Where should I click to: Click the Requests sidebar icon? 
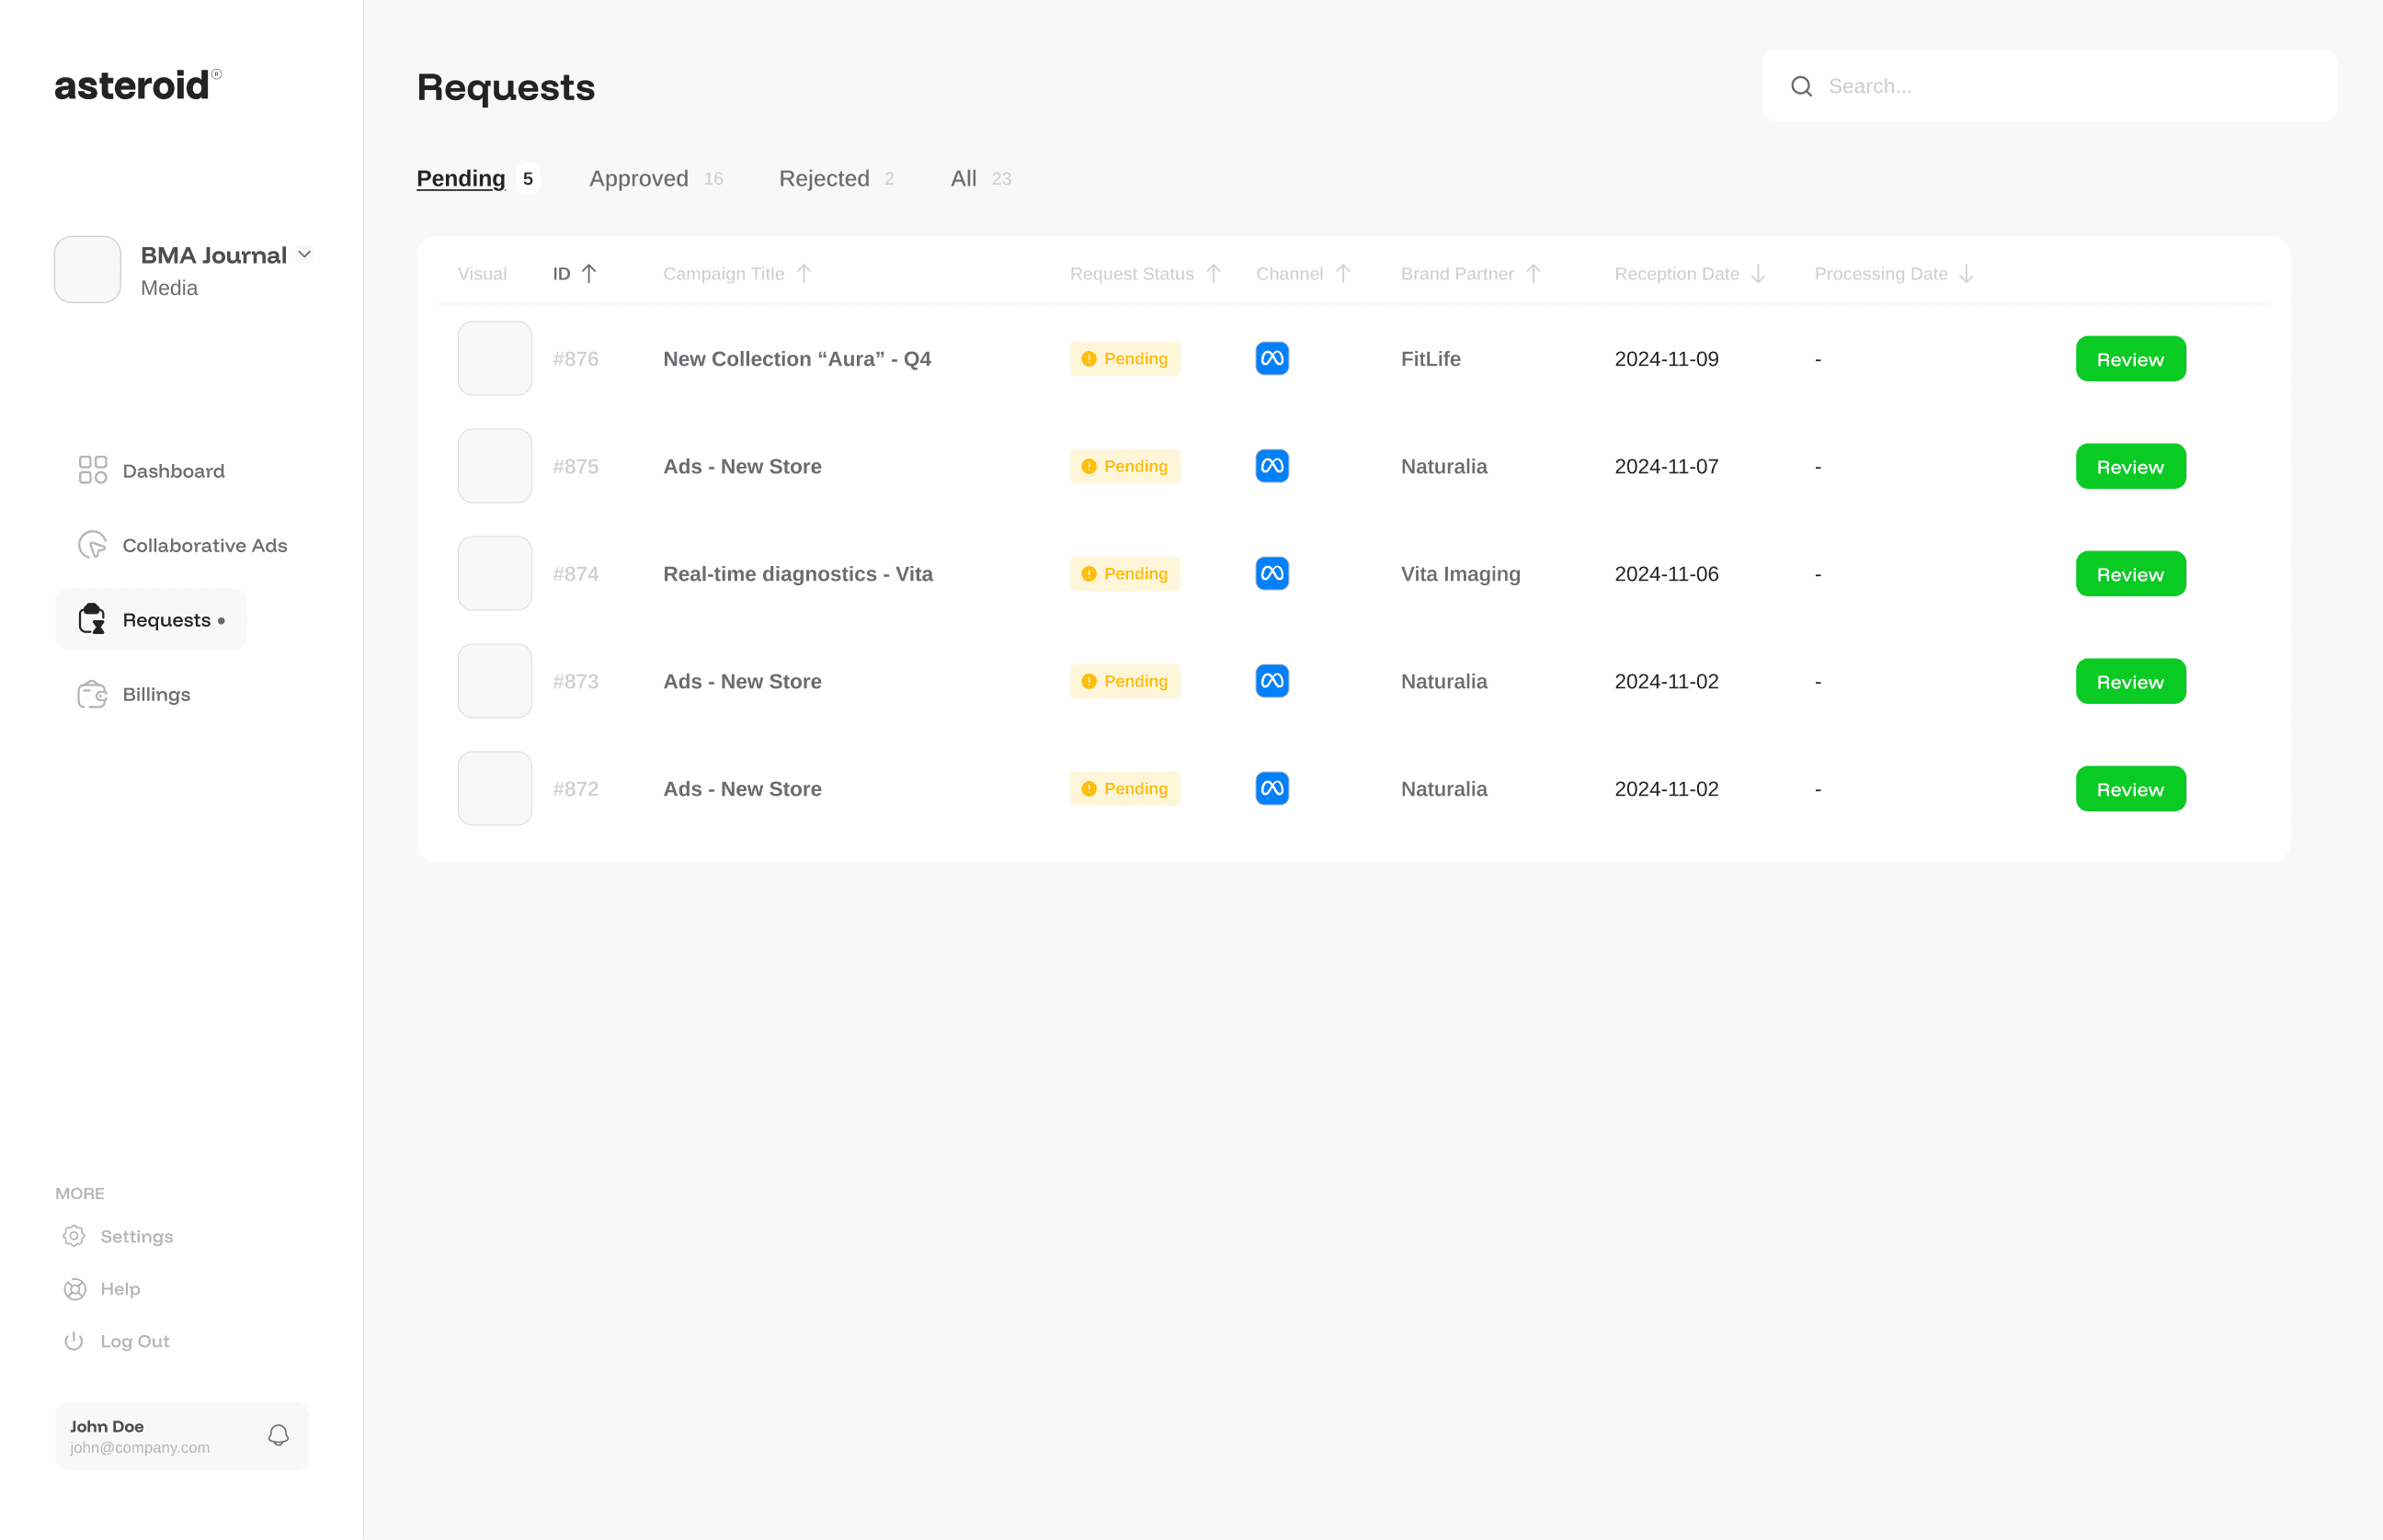92,619
